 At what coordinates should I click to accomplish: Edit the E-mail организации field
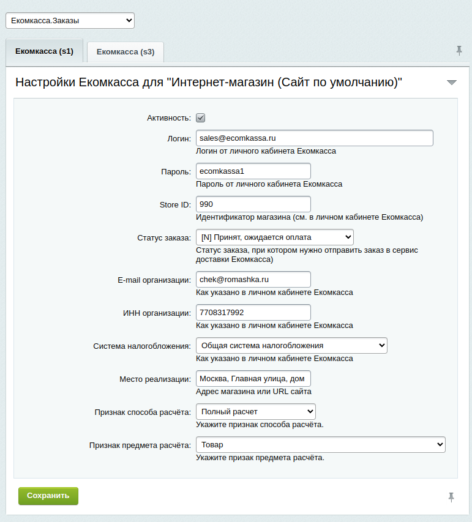[x=253, y=279]
